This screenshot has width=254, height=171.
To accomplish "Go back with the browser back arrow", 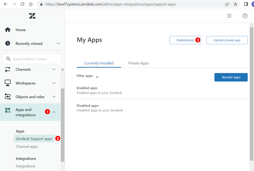I will tap(6, 4).
